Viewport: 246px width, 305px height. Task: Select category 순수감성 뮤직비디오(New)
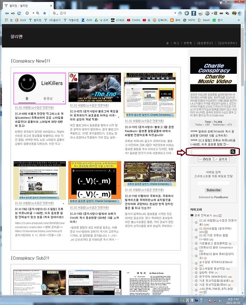point(216,264)
